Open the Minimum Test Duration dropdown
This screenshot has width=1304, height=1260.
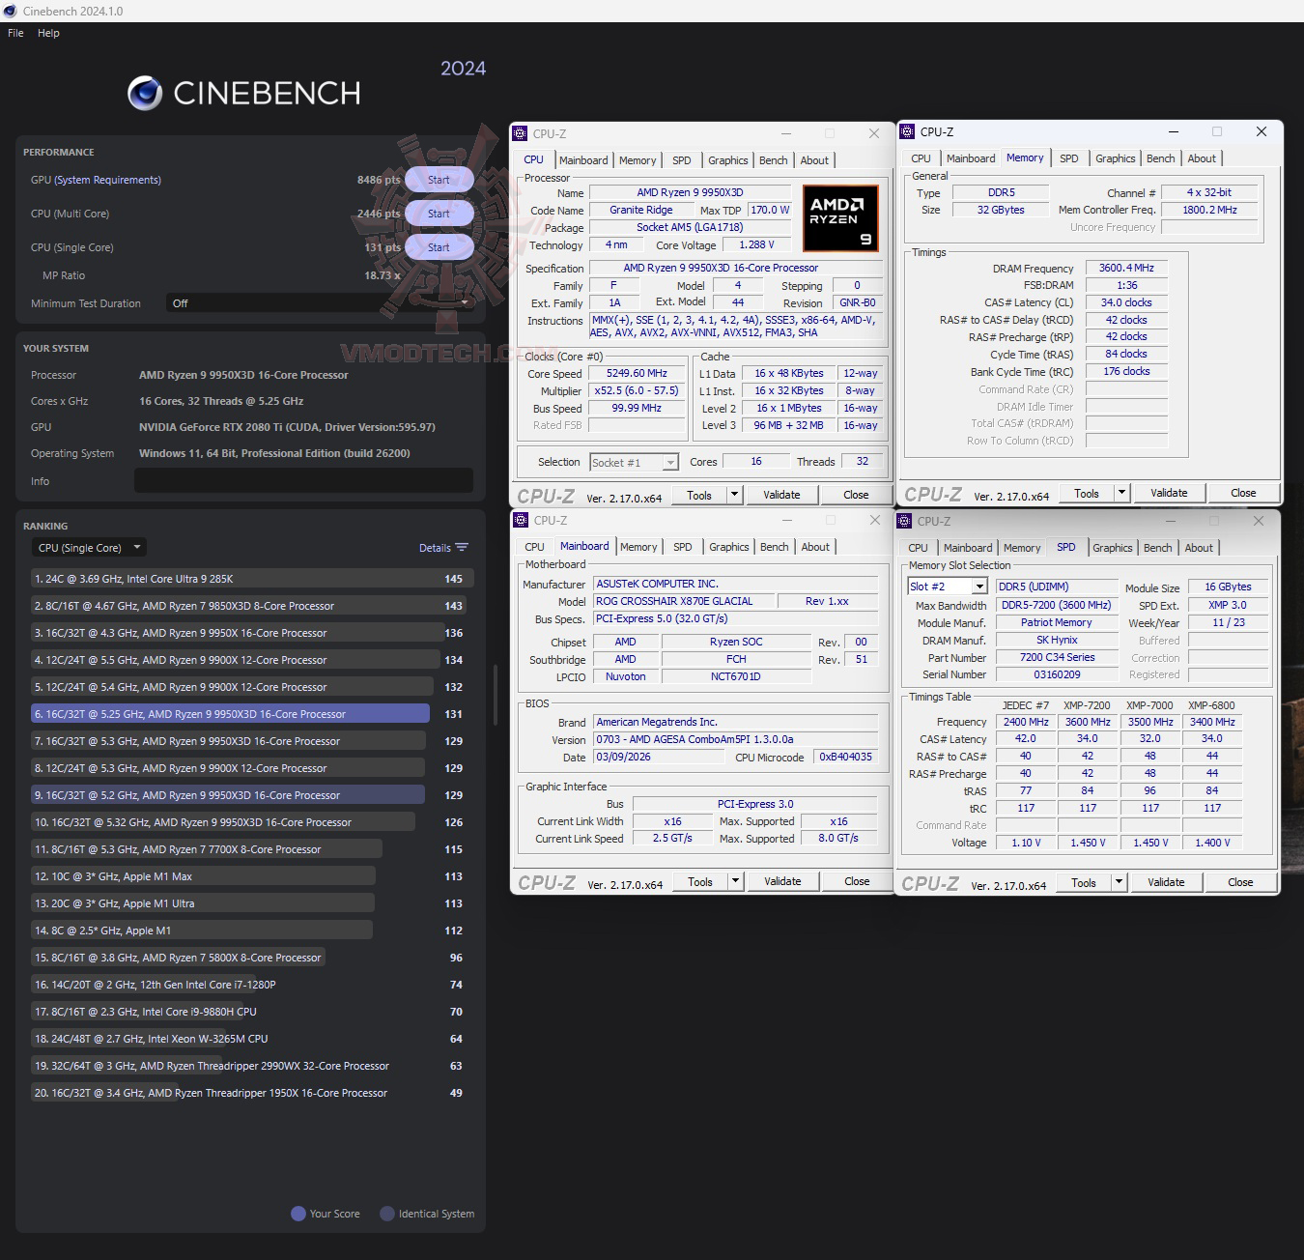point(320,303)
